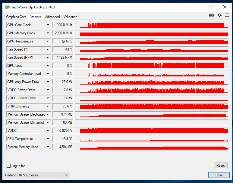233x183 pixels.
Task: Click the 13.6 W VDDCI power value
Action: coord(63,98)
